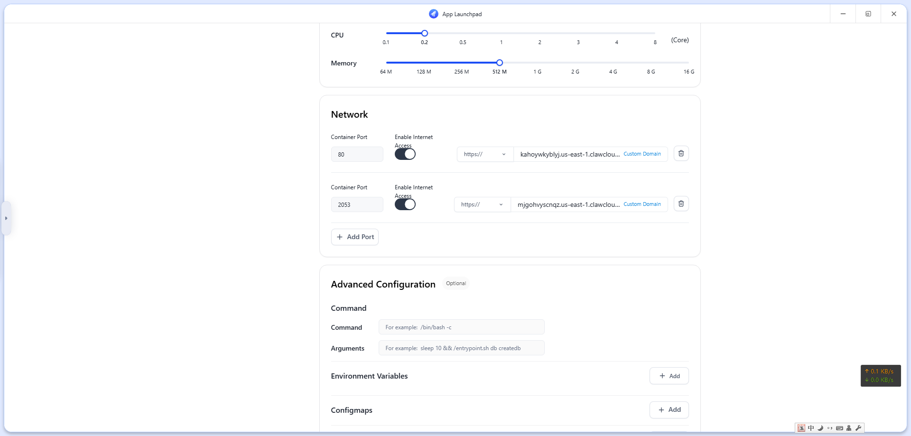Focus the Arguments input field
The width and height of the screenshot is (911, 436).
(461, 348)
